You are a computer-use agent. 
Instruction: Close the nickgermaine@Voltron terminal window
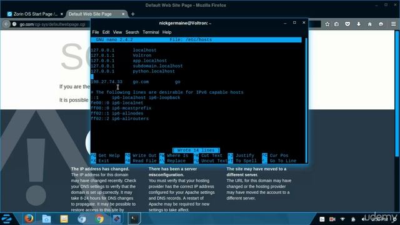tap(304, 22)
